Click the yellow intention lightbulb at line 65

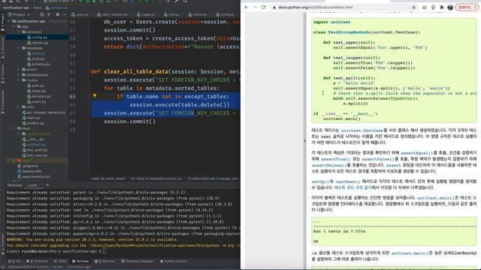(x=95, y=96)
